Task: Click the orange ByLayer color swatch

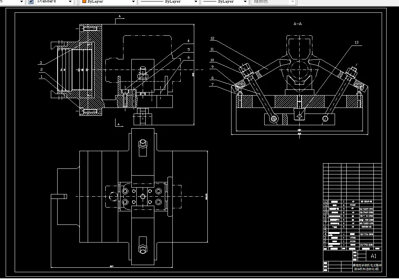Action: [x=84, y=1]
